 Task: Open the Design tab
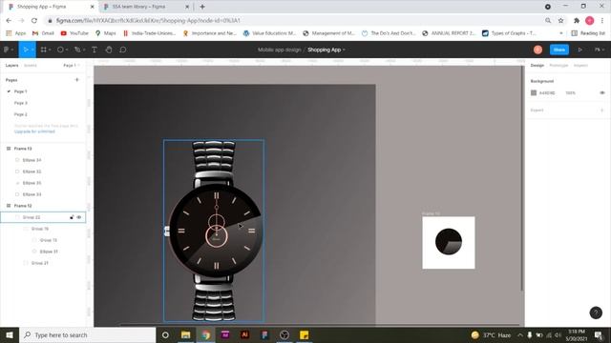[537, 66]
